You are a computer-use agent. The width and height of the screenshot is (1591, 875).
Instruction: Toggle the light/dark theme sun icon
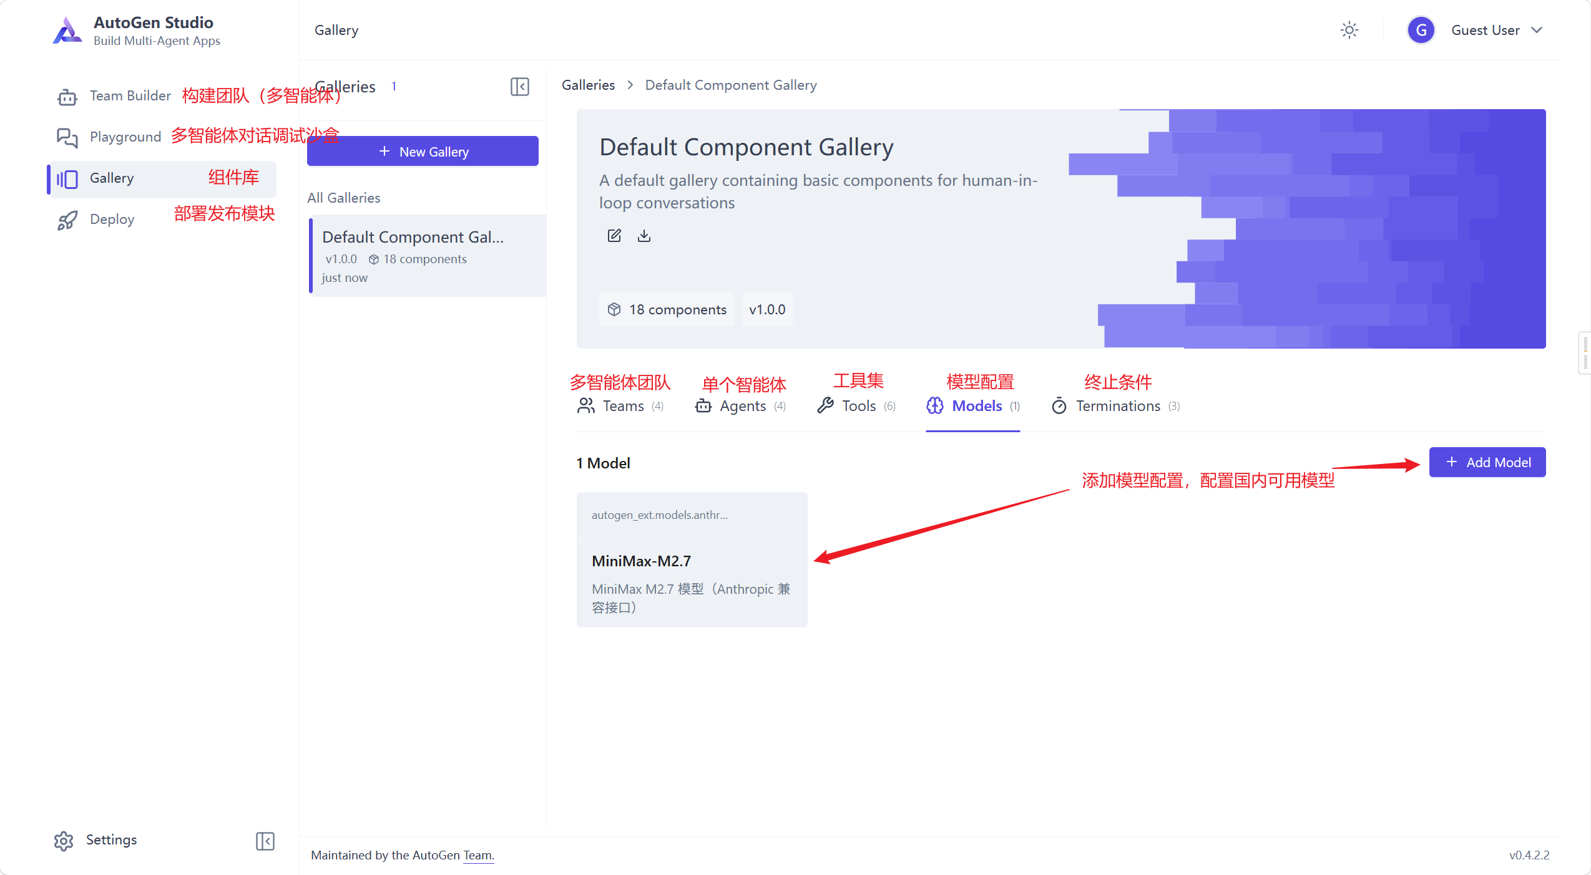(x=1349, y=30)
